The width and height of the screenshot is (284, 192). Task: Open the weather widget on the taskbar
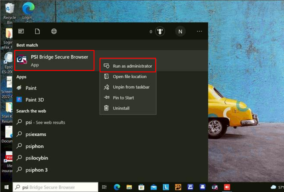pyautogui.click(x=277, y=187)
